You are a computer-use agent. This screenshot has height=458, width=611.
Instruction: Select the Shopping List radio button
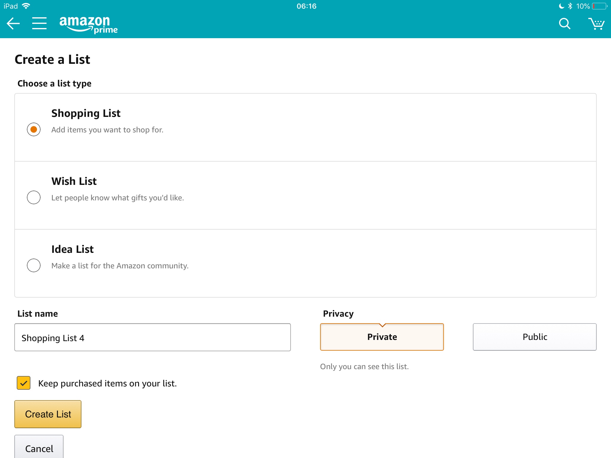(x=34, y=129)
